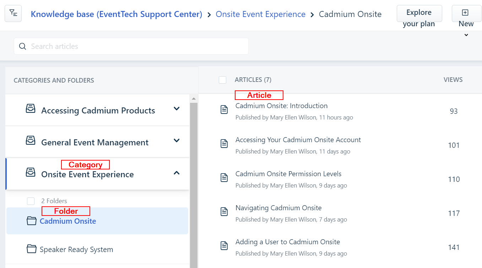Click view count 141
Image resolution: width=482 pixels, height=268 pixels.
(x=454, y=247)
